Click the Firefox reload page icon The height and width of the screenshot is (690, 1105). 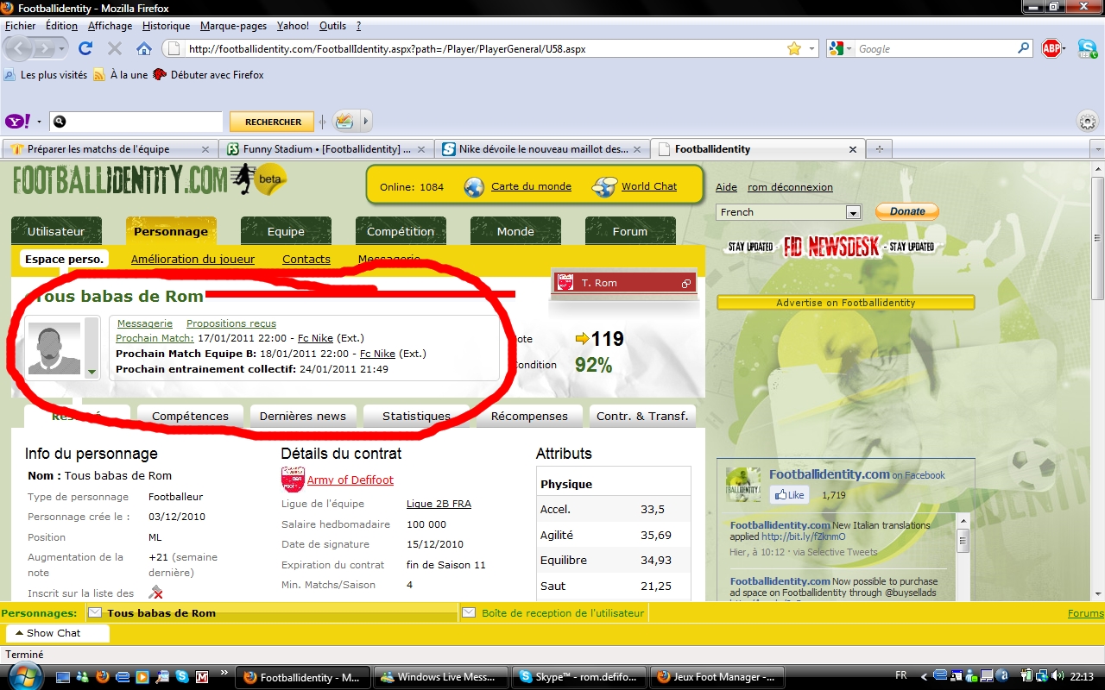(x=85, y=48)
